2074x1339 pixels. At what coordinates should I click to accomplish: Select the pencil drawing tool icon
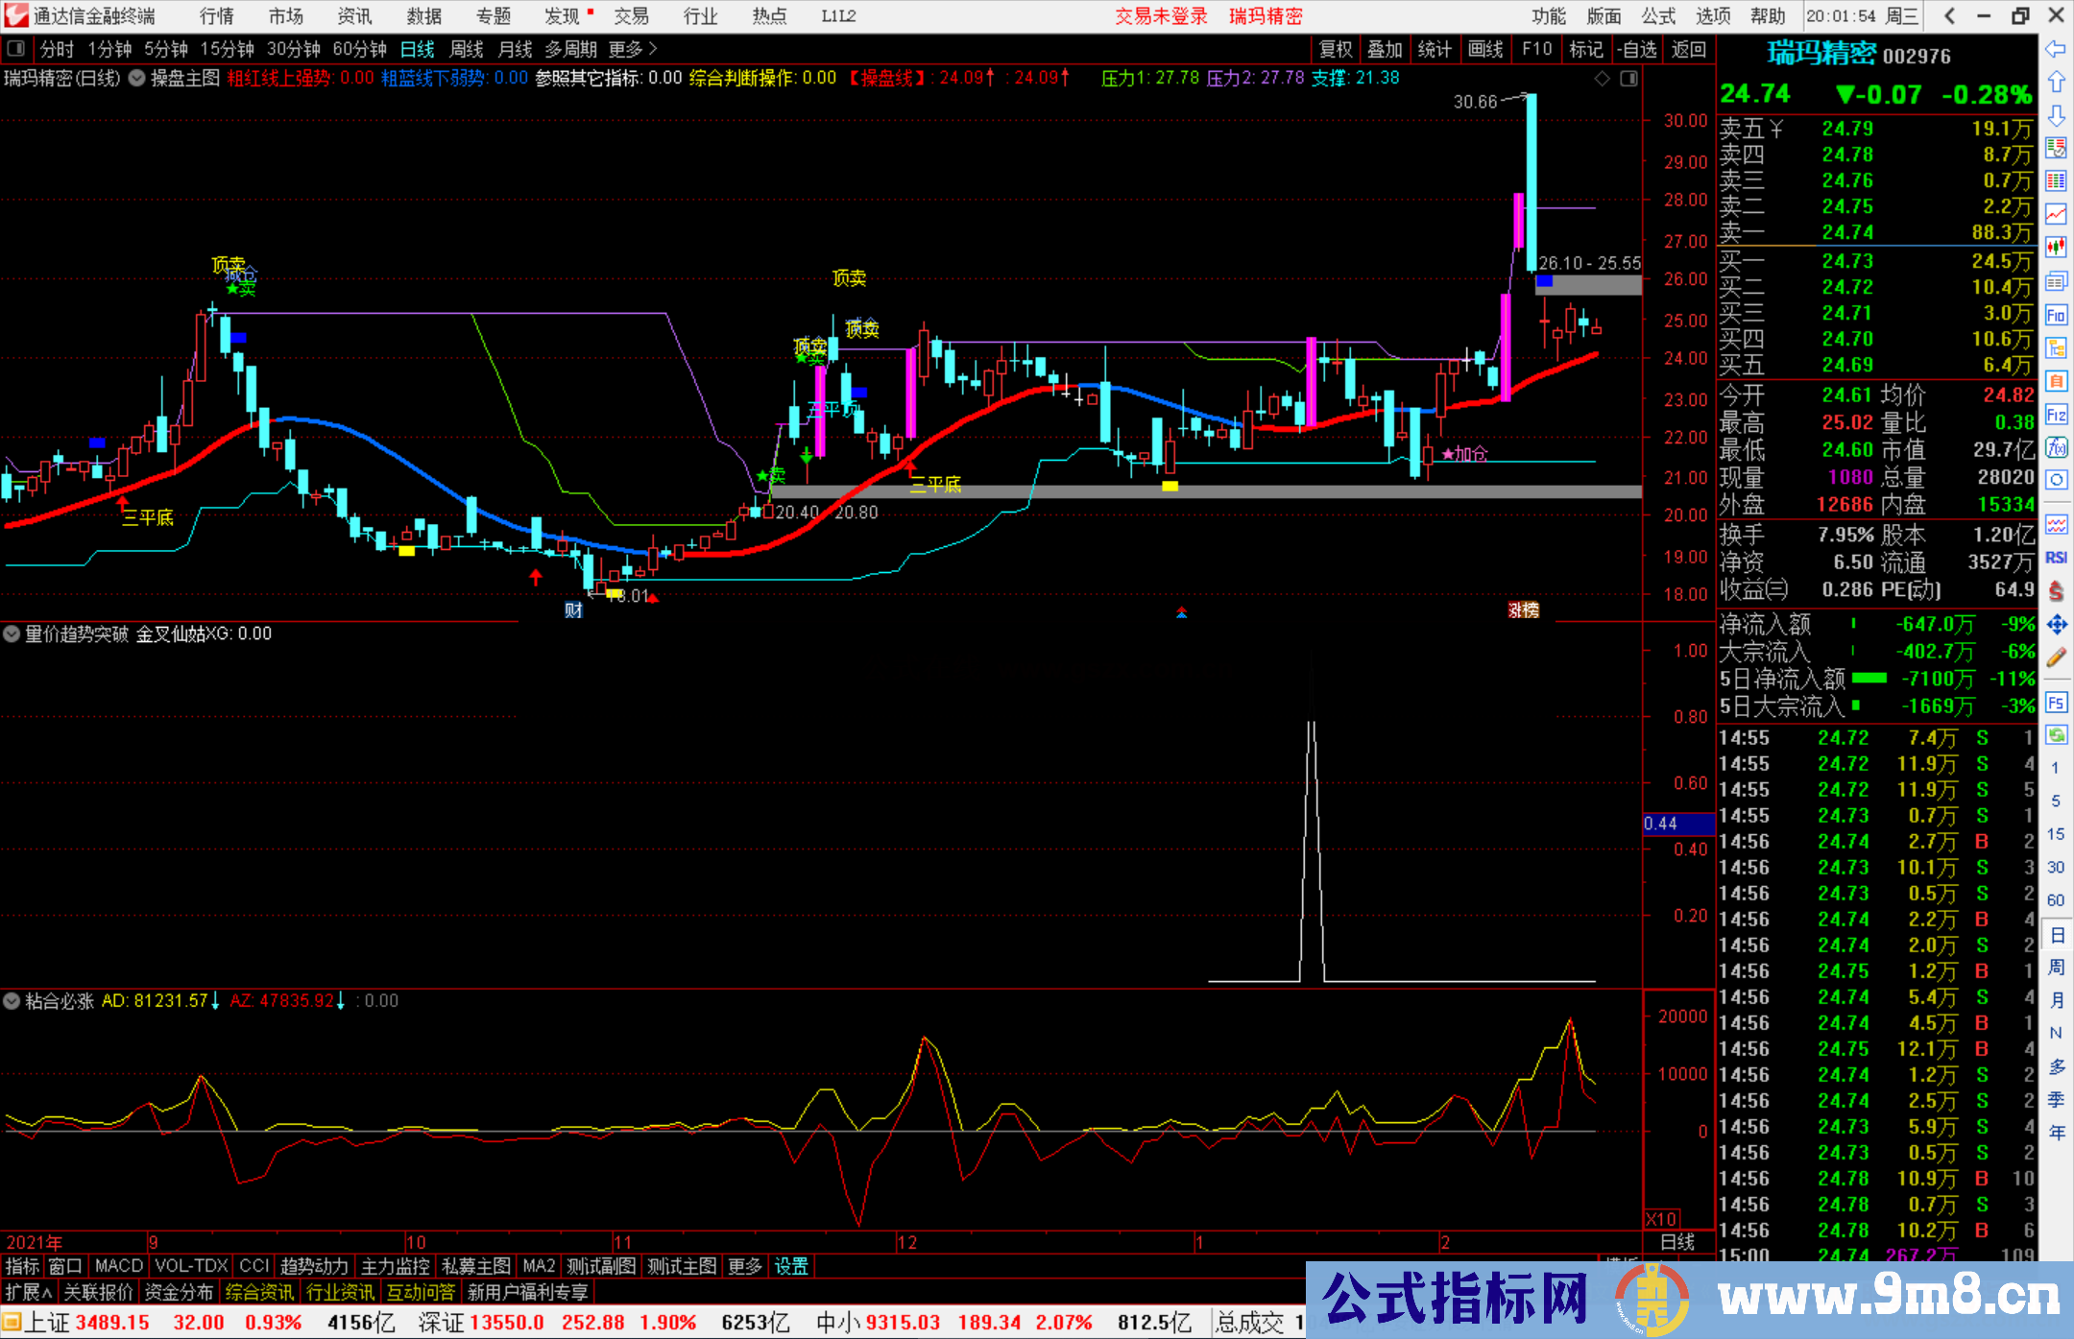[2056, 658]
